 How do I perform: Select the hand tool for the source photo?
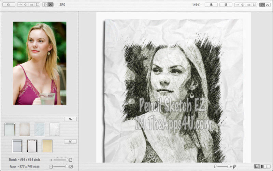[45, 5]
